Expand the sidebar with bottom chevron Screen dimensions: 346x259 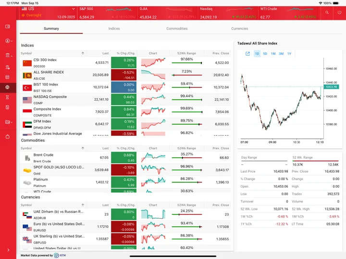click(8, 250)
